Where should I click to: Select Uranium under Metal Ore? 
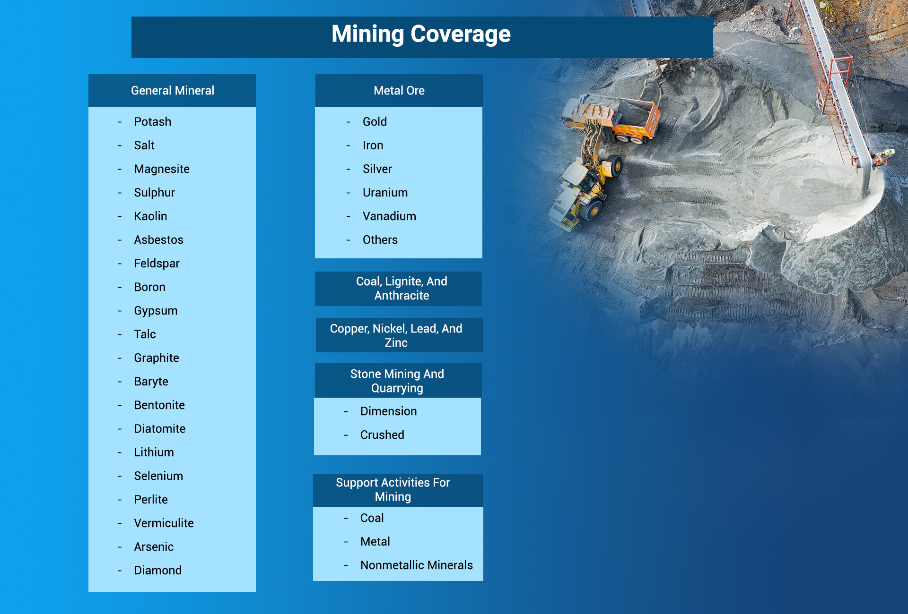pyautogui.click(x=385, y=192)
